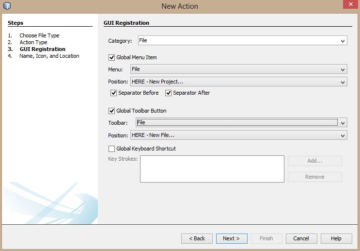Open the Category dropdown

point(343,41)
